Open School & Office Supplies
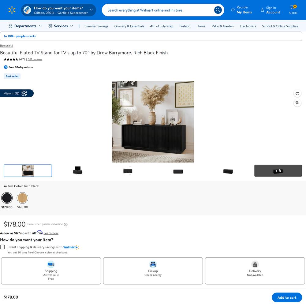This screenshot has height=306, width=306. 280,26
